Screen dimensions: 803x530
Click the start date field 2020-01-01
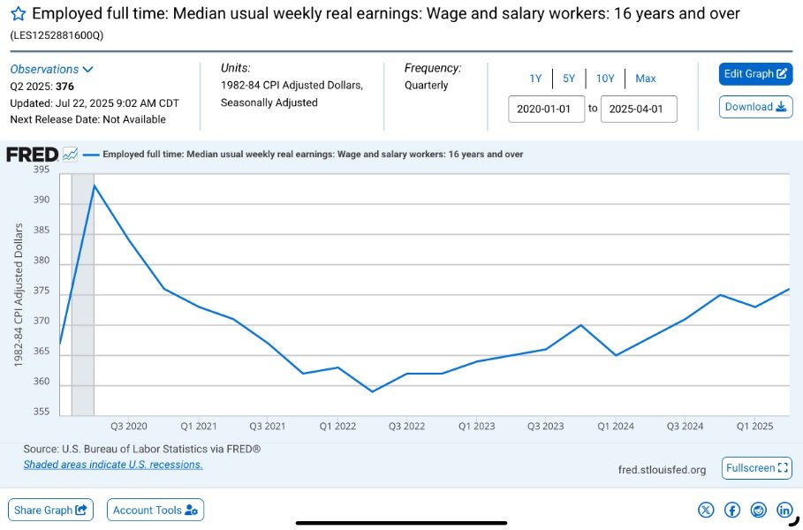(546, 109)
